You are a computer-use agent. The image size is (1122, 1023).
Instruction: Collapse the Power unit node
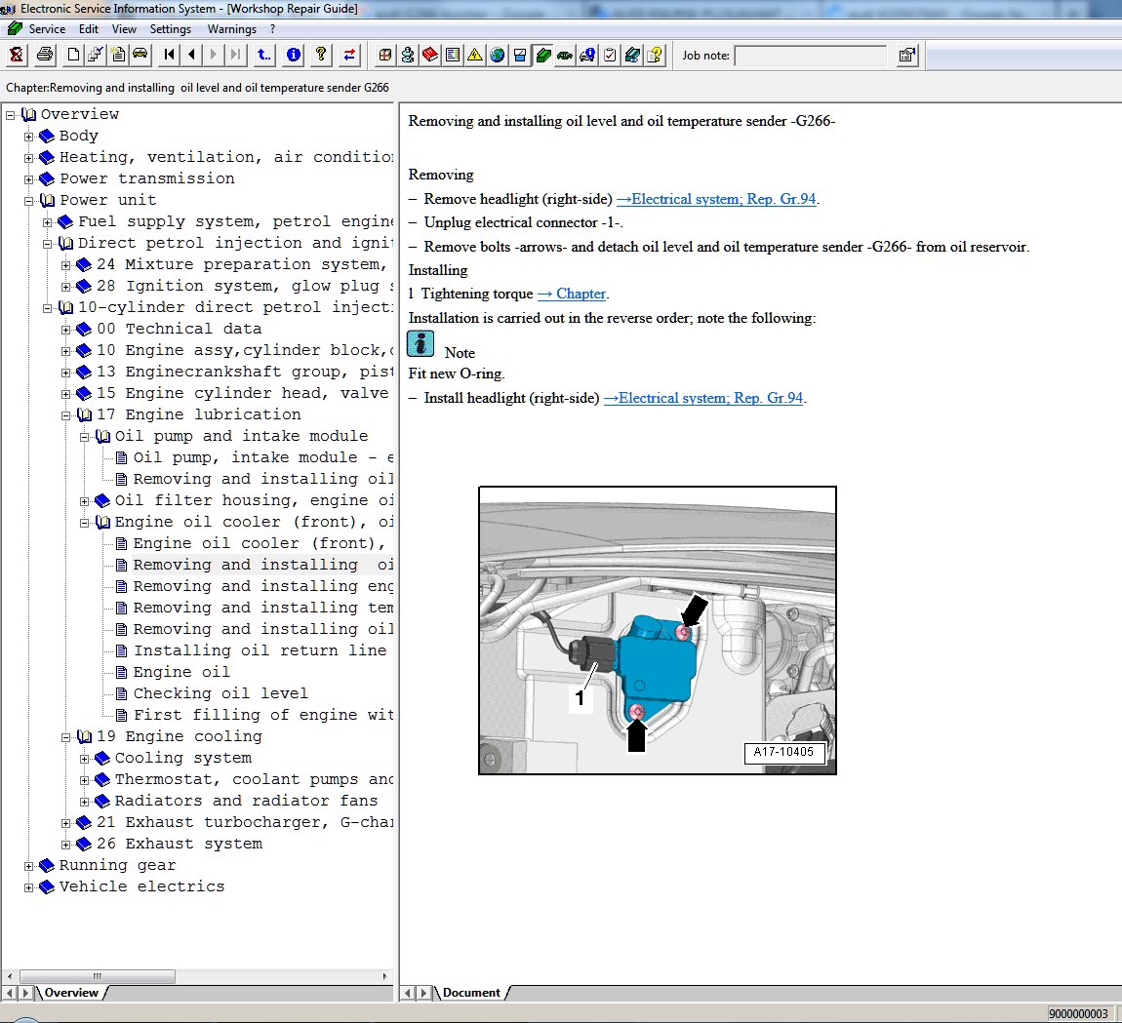(x=28, y=201)
